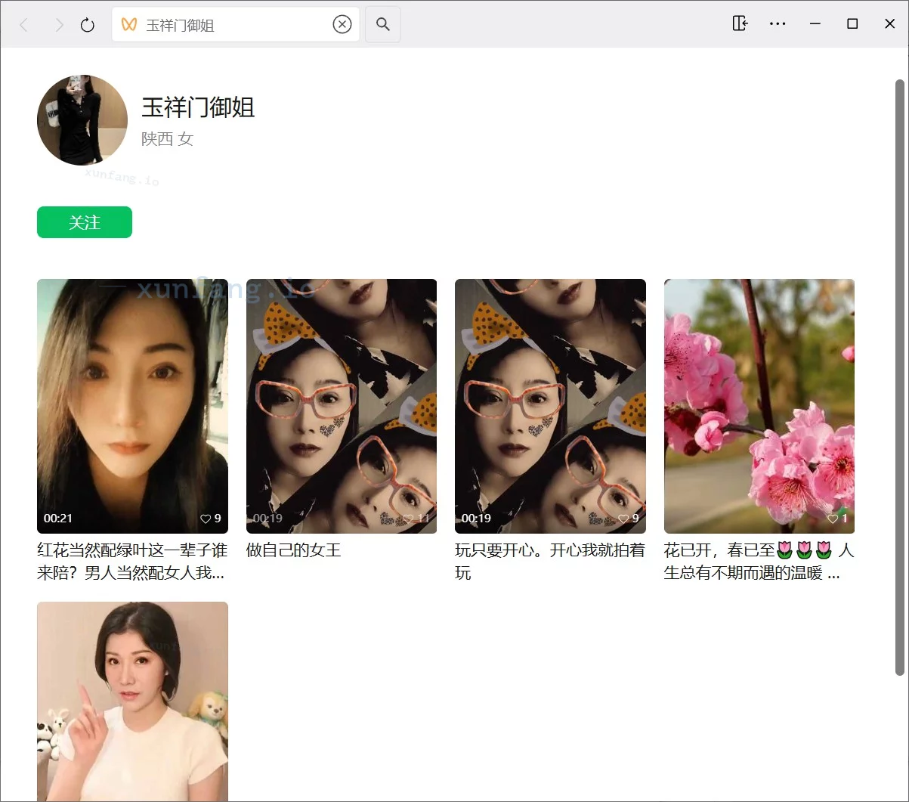Viewport: 909px width, 802px height.
Task: Click the 00:19 duration on 玩只要开心 video
Action: point(476,519)
